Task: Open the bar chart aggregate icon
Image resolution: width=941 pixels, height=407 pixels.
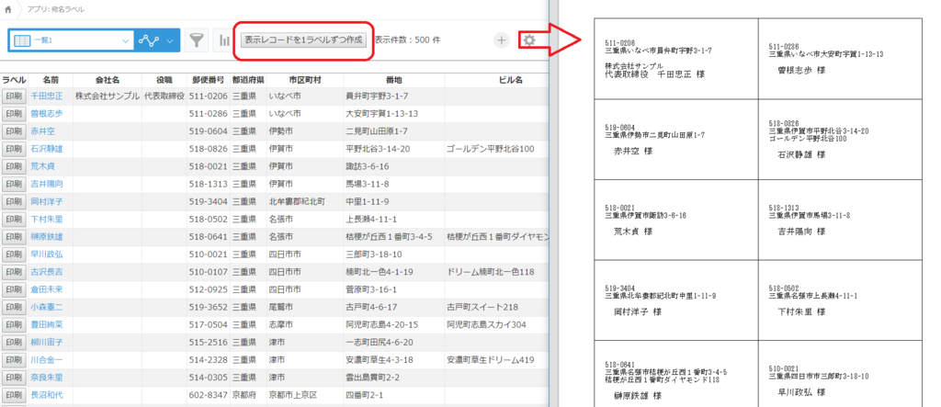Action: [x=223, y=40]
